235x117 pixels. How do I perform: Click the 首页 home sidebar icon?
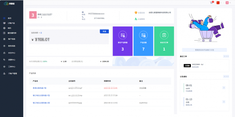click(4, 18)
